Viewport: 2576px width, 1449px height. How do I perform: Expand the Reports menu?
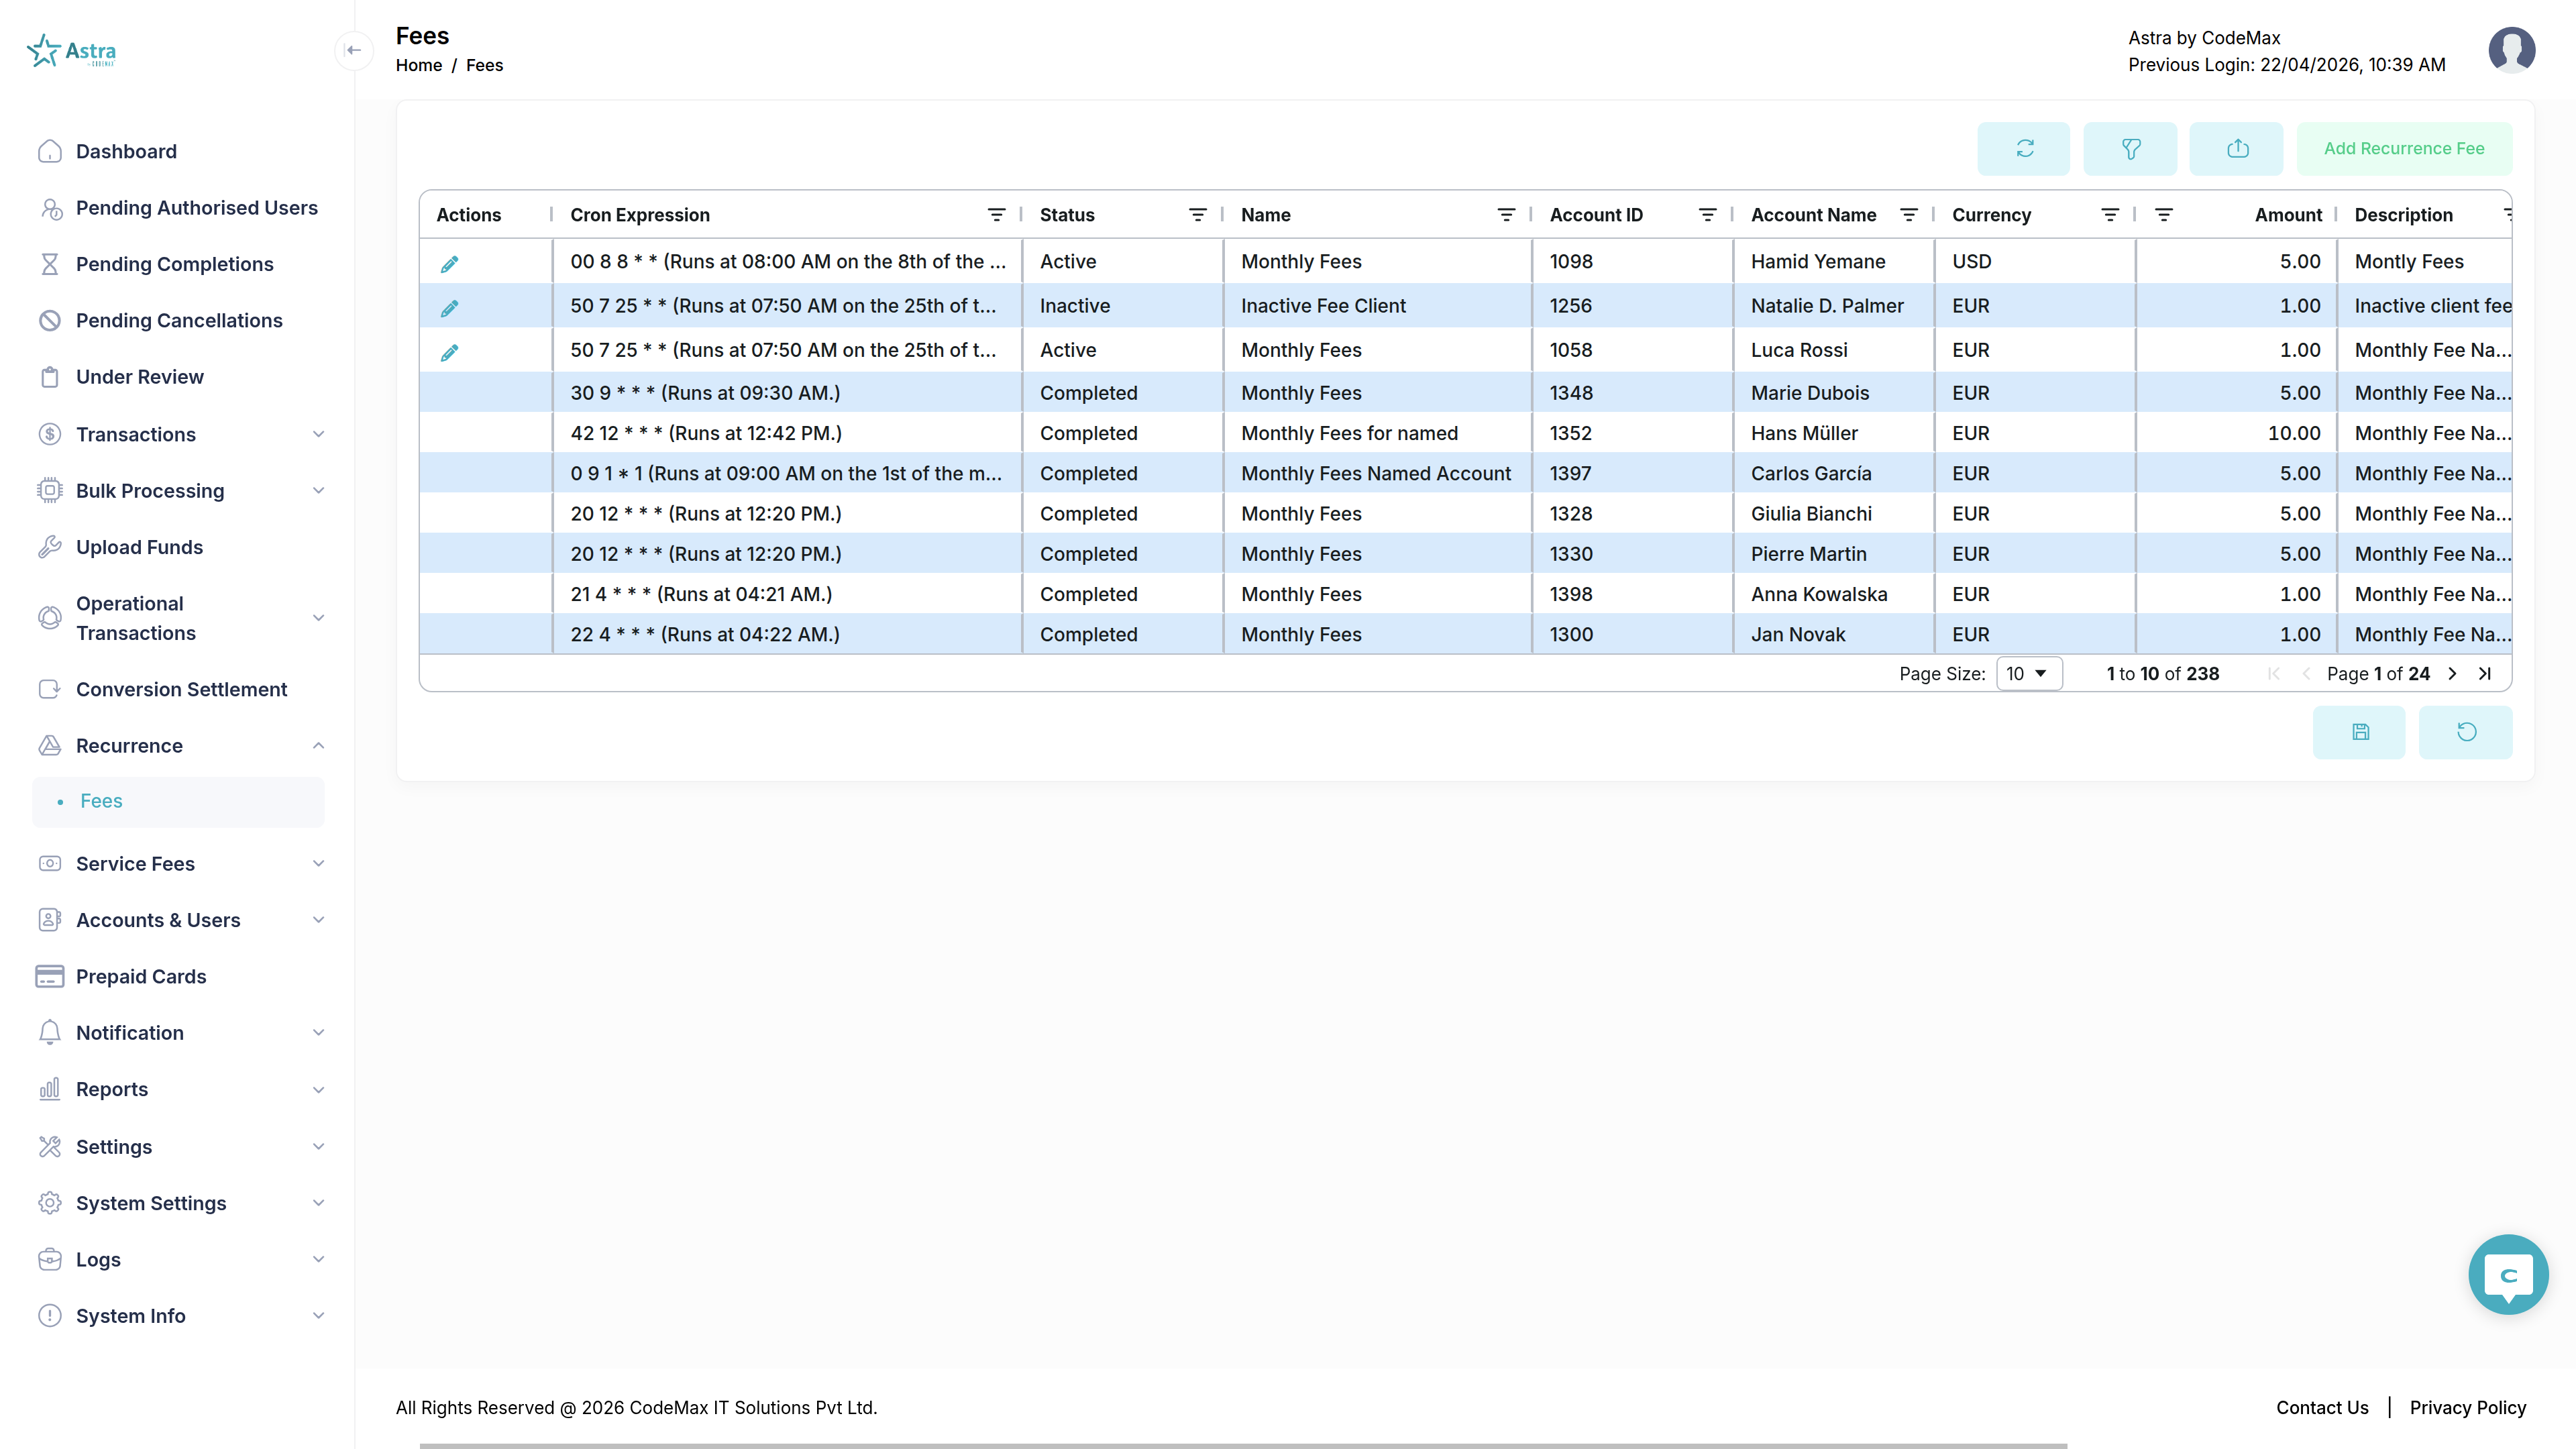coord(180,1089)
